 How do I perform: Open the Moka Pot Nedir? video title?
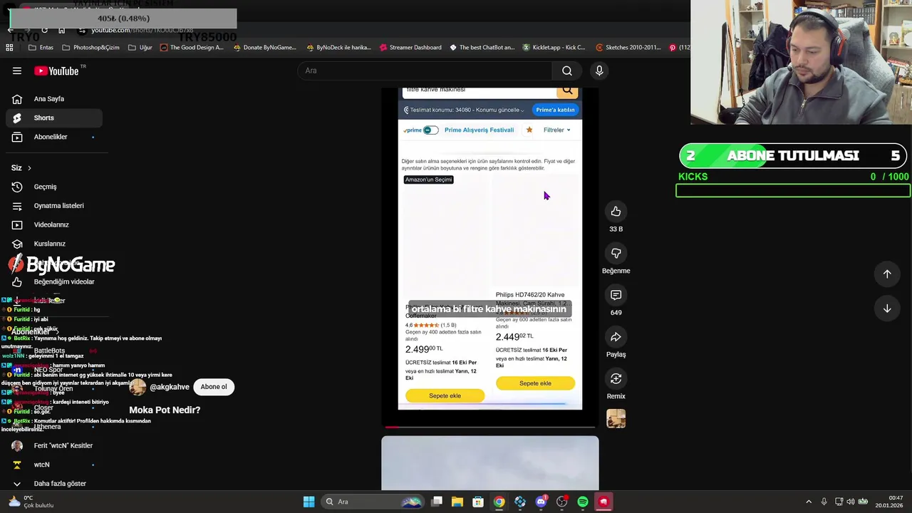(x=165, y=410)
